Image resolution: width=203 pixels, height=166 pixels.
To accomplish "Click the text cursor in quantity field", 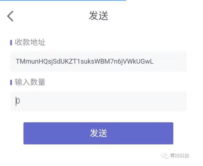I will [16, 101].
